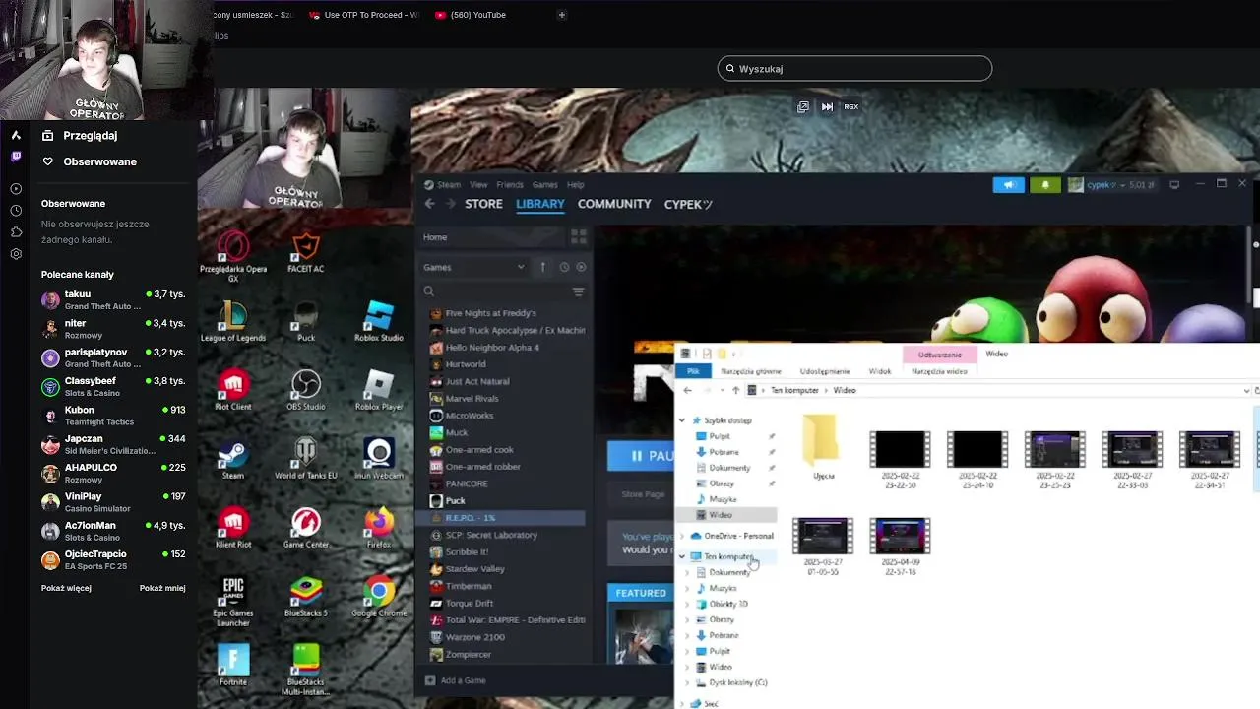Open Riot Client desktop shortcut
This screenshot has width=1260, height=709.
click(x=233, y=391)
